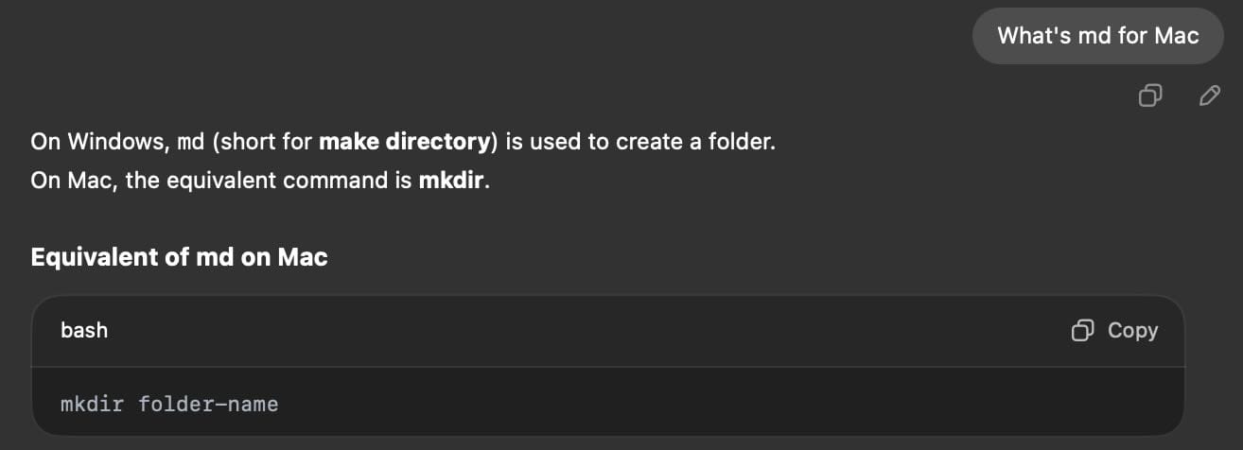
Task: Click the bold mkdir word in the answer
Action: 451,181
